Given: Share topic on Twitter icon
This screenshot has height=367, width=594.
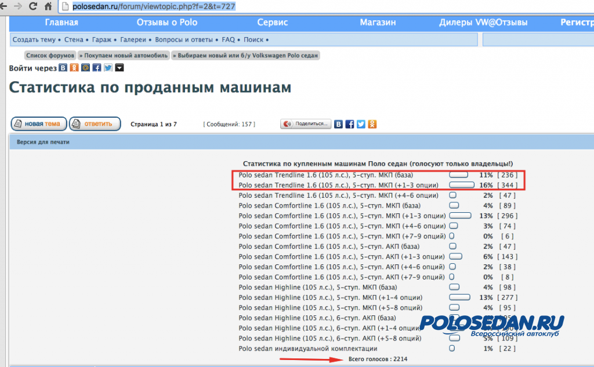Looking at the screenshot, I should 361,124.
